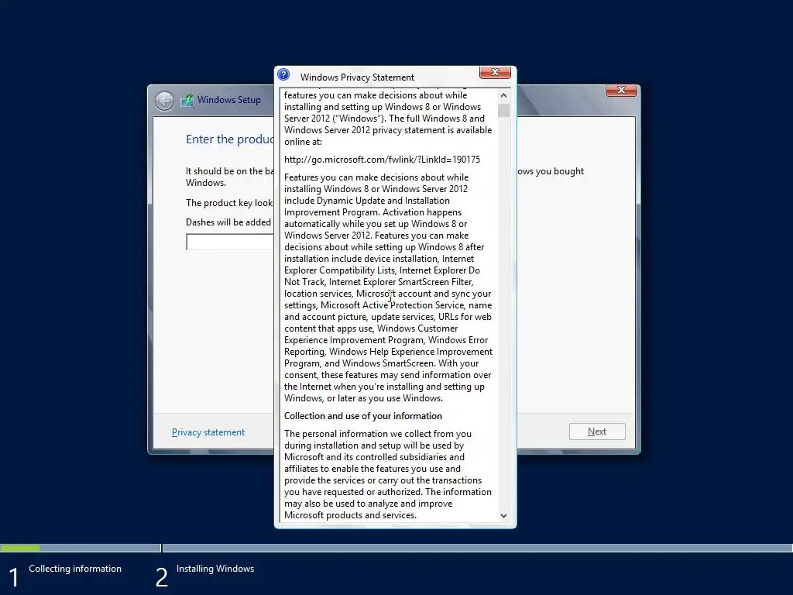The width and height of the screenshot is (793, 595).
Task: Click the 'ows you bought' text in Setup
Action: (551, 171)
